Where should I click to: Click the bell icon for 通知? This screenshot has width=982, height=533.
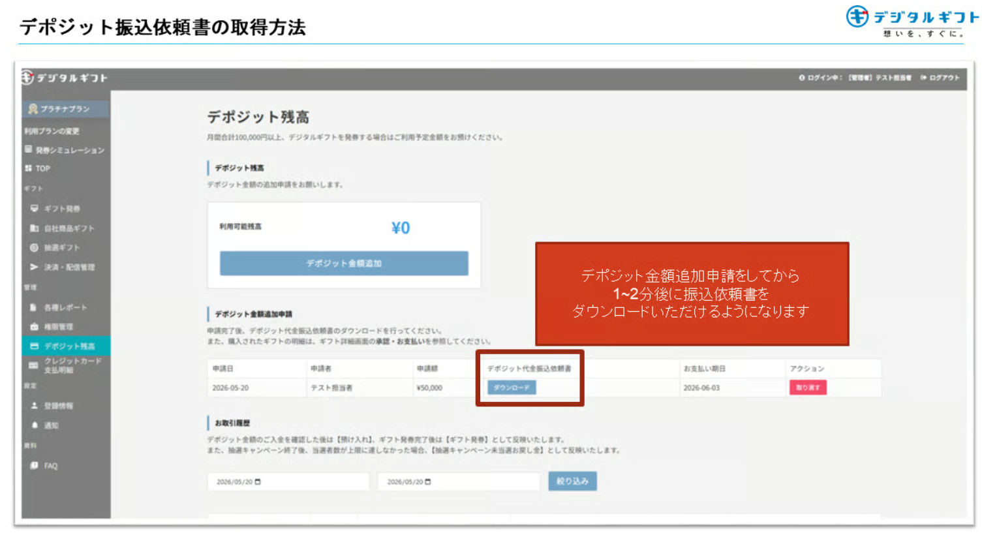click(35, 425)
